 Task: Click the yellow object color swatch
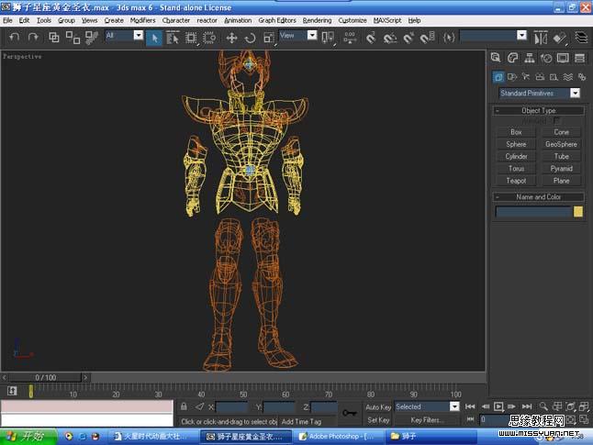(x=578, y=211)
